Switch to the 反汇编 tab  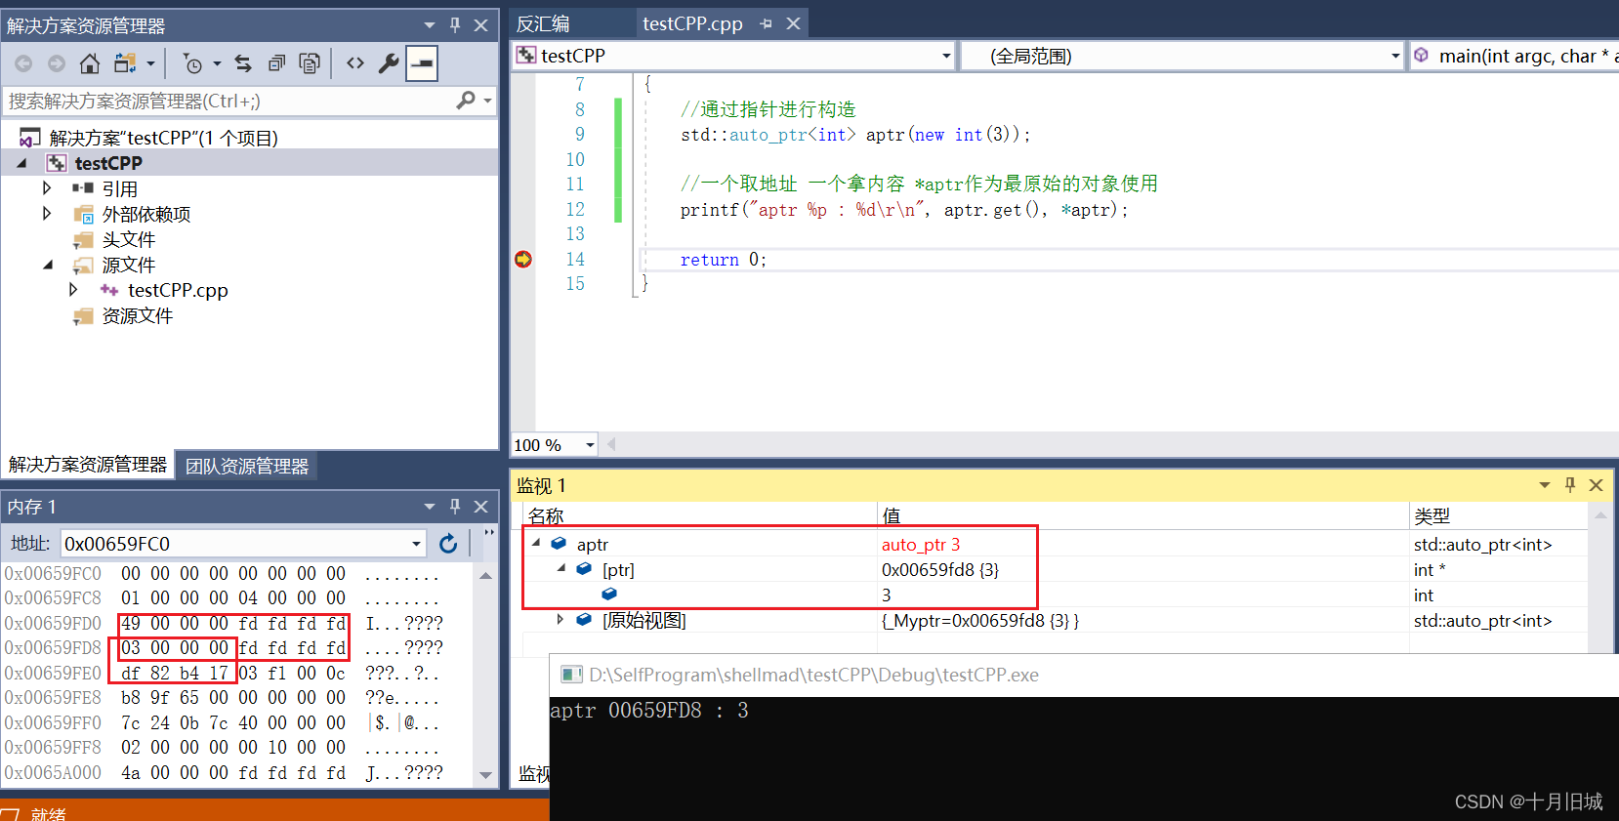543,23
